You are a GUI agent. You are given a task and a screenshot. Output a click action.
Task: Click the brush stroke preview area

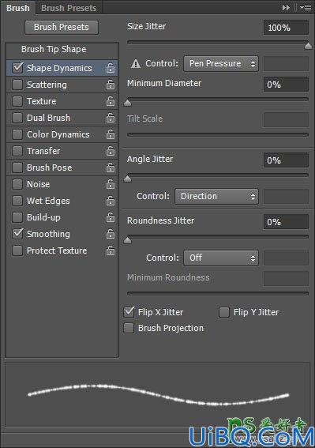point(157,395)
